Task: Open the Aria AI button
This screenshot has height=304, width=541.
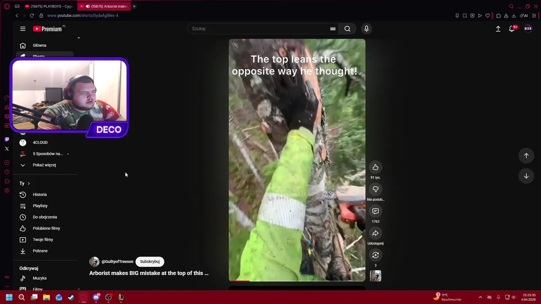Action: pos(523,16)
